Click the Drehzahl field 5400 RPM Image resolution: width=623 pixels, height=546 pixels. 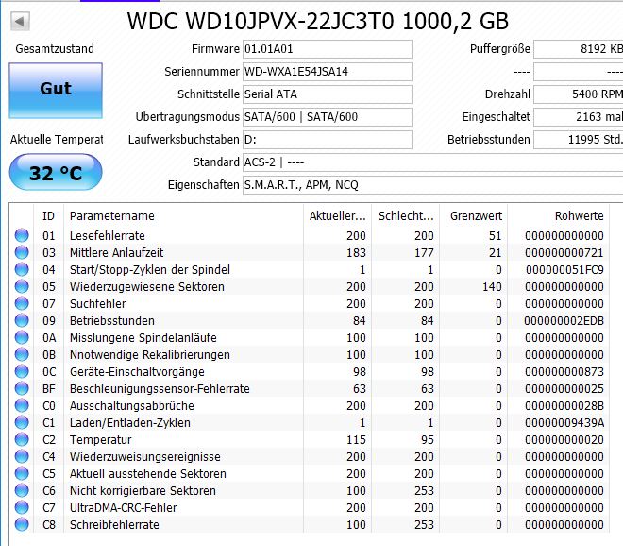(x=578, y=94)
